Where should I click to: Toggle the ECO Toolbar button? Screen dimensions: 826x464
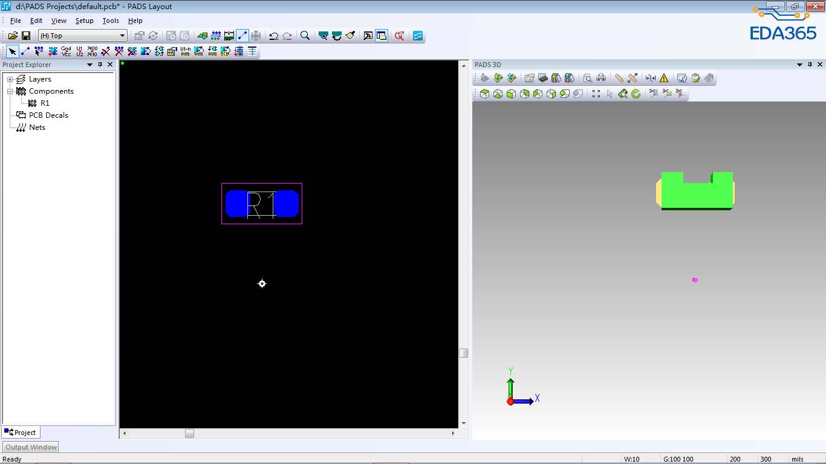tap(242, 36)
